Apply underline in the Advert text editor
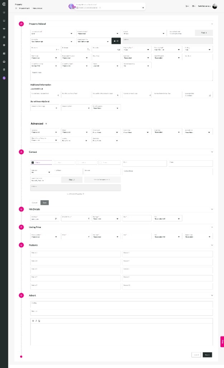Viewport: 224px width, 368px height. tap(39, 321)
